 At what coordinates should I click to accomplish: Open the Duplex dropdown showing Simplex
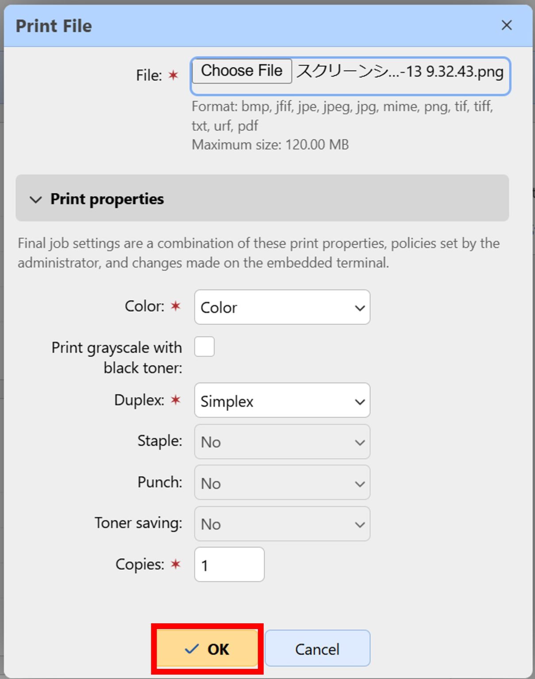click(x=282, y=401)
